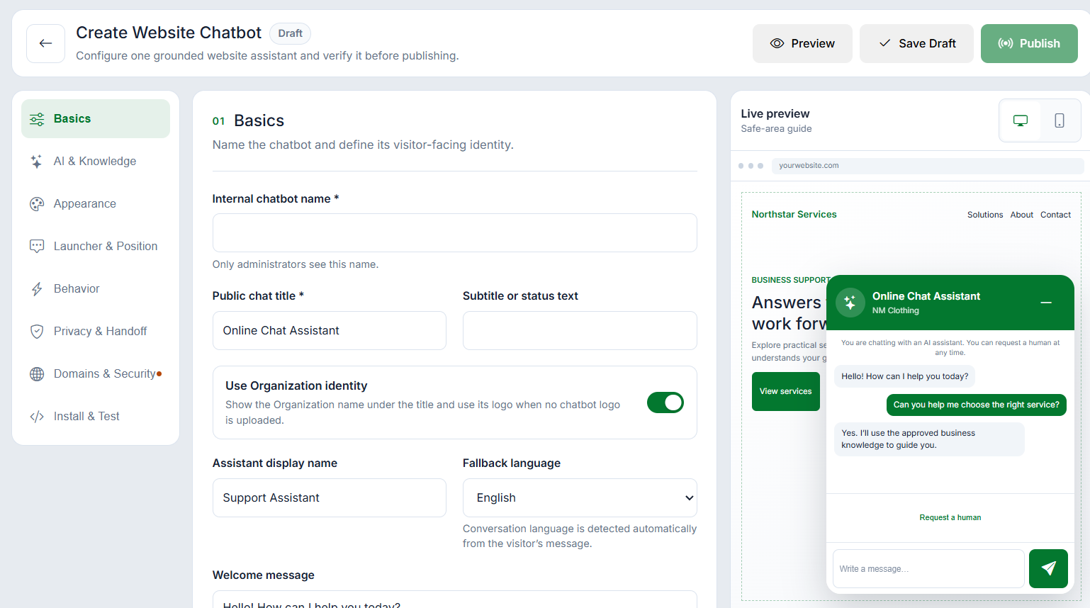Viewport: 1090px width, 608px height.
Task: Click the Subtitle or status text field
Action: click(580, 330)
